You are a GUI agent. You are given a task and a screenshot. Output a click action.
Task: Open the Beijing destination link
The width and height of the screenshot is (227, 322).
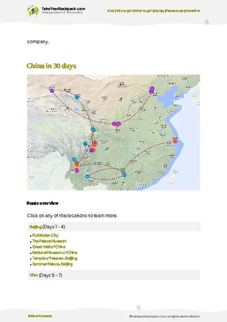(x=35, y=227)
